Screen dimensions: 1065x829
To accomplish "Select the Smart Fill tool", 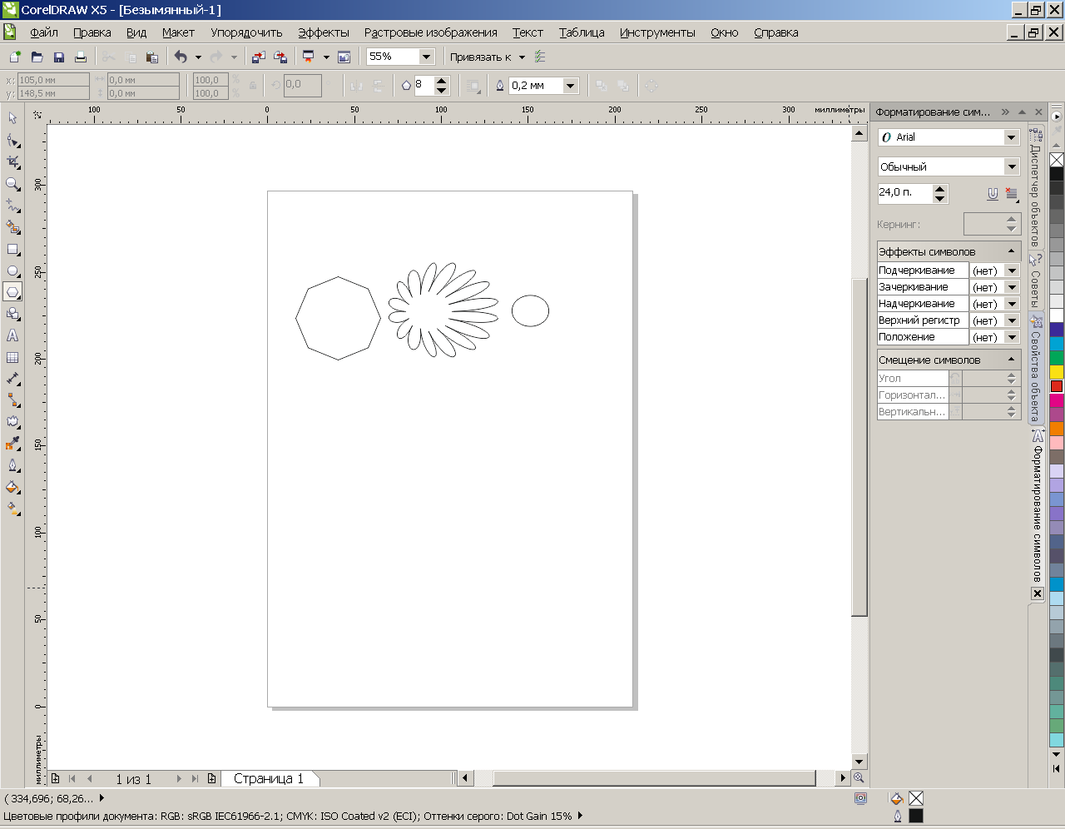I will pos(12,226).
